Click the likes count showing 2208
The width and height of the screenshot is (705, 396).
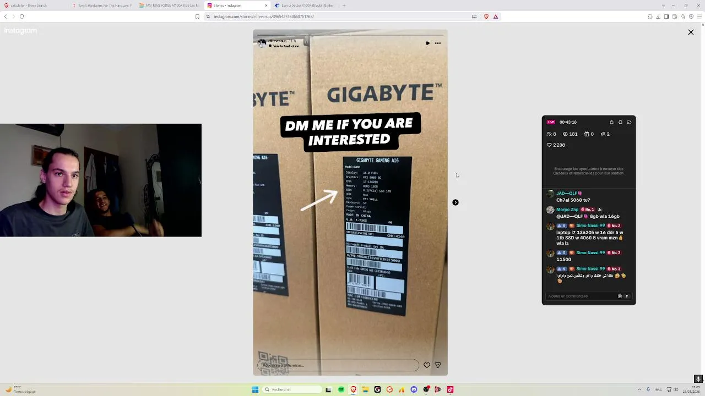[x=556, y=145]
